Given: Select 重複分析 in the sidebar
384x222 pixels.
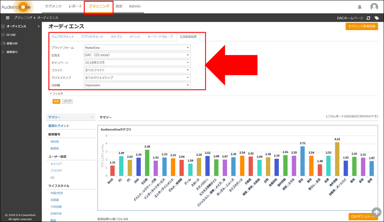Looking at the screenshot, I should tap(12, 43).
